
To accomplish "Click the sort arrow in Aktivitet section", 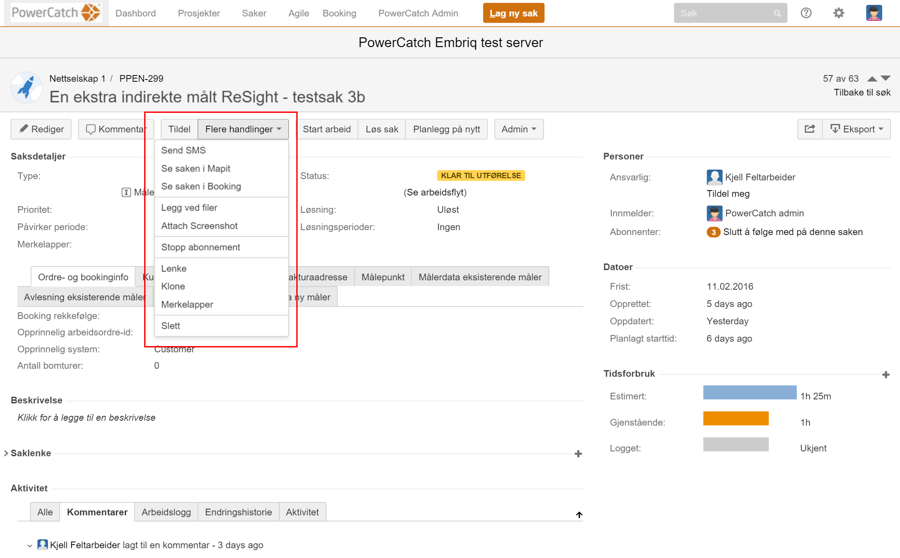I will 579,514.
